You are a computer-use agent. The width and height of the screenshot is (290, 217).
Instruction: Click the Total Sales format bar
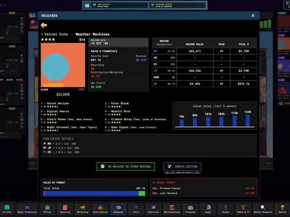(x=94, y=193)
